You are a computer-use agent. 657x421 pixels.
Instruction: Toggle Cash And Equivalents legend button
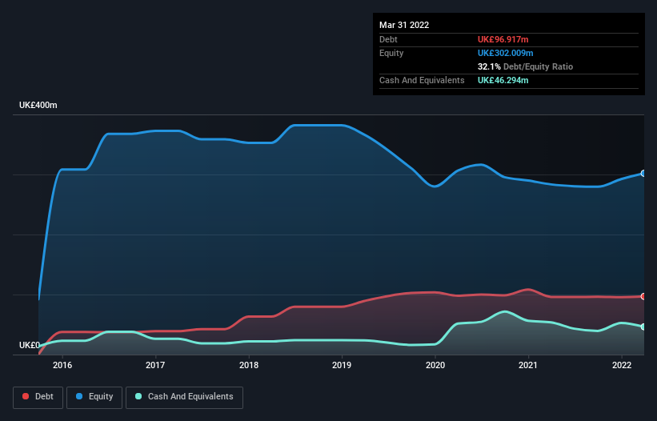[x=184, y=397]
